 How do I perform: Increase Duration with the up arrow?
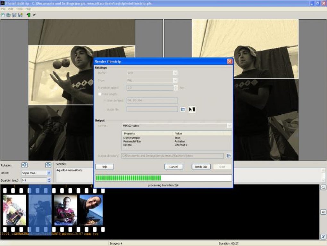49,179
